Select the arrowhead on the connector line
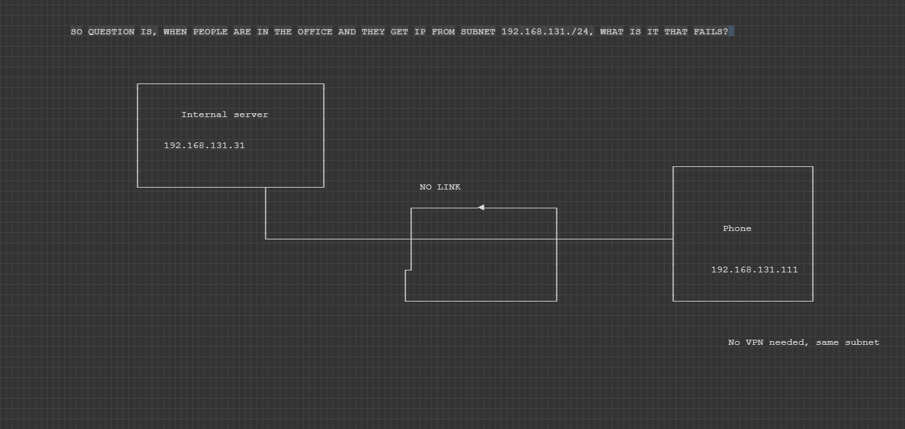The width and height of the screenshot is (905, 429). pos(481,207)
